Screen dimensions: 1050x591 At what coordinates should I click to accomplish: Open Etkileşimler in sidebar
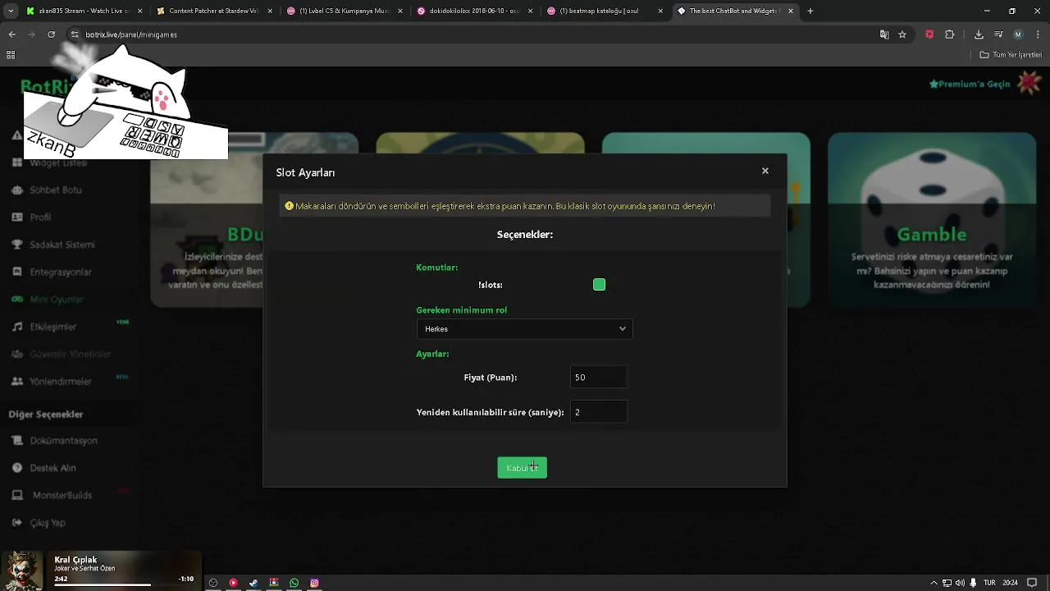pyautogui.click(x=53, y=327)
